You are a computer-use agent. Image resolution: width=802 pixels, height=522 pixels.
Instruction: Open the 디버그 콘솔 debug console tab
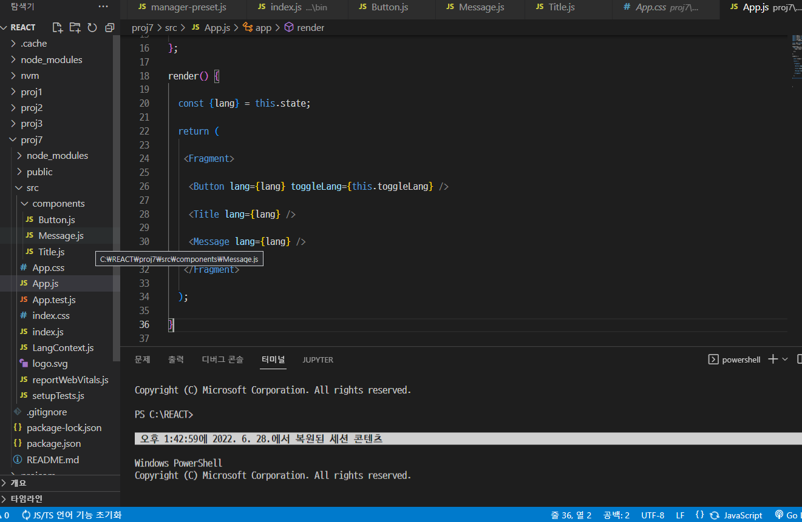point(223,360)
